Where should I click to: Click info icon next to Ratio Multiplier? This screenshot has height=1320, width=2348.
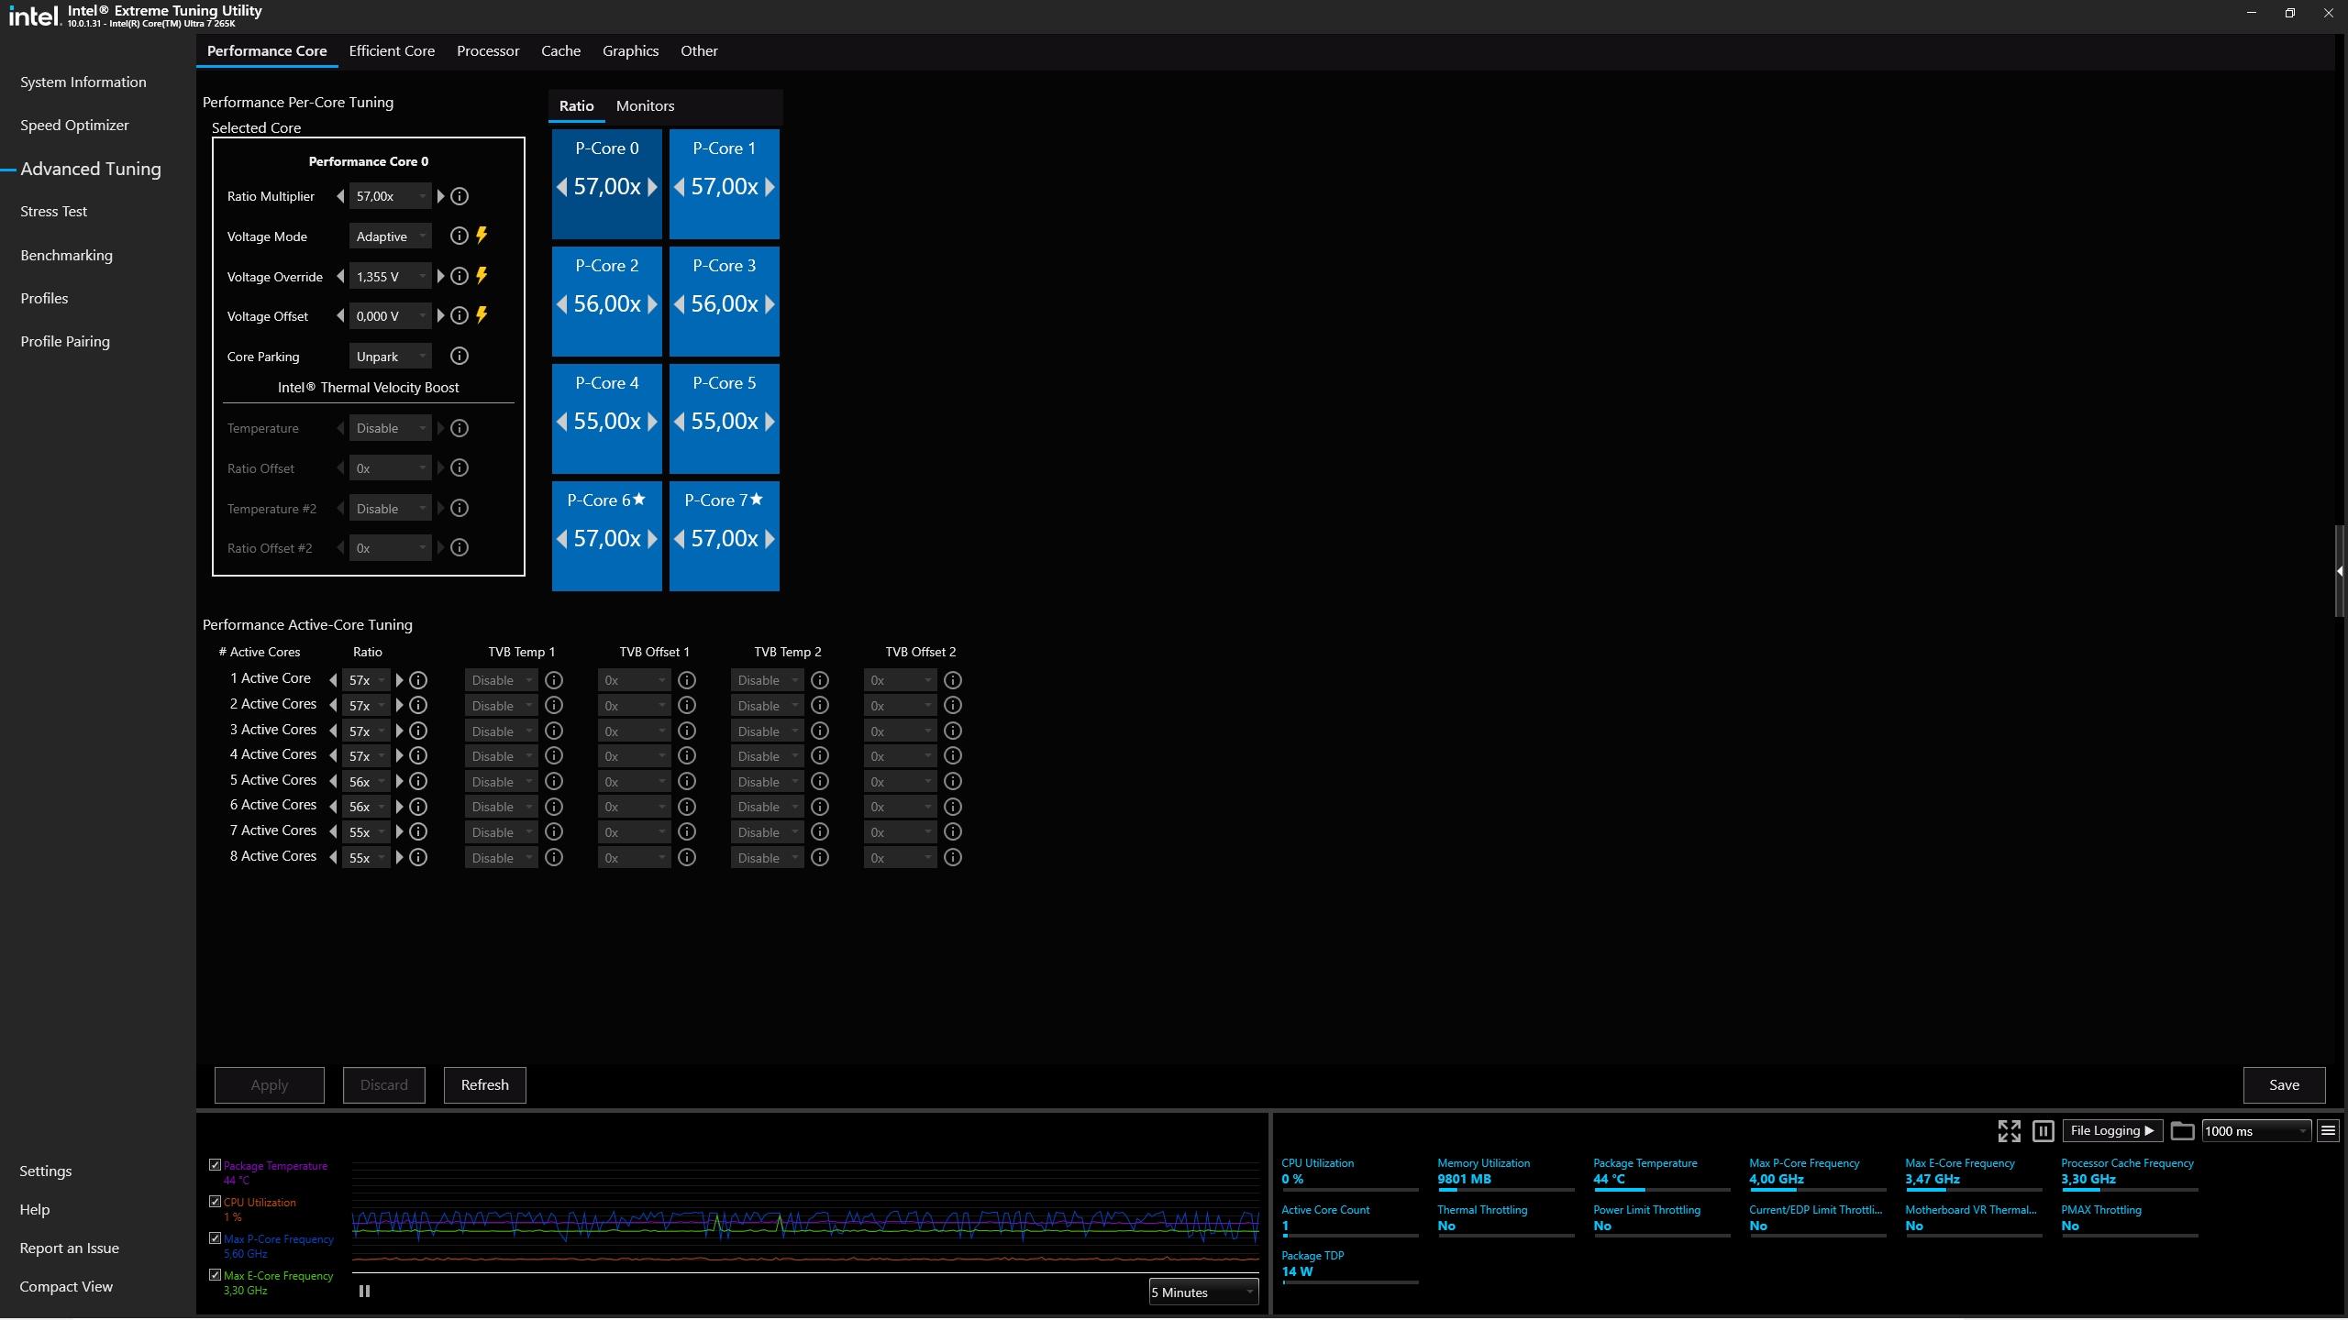pyautogui.click(x=460, y=196)
